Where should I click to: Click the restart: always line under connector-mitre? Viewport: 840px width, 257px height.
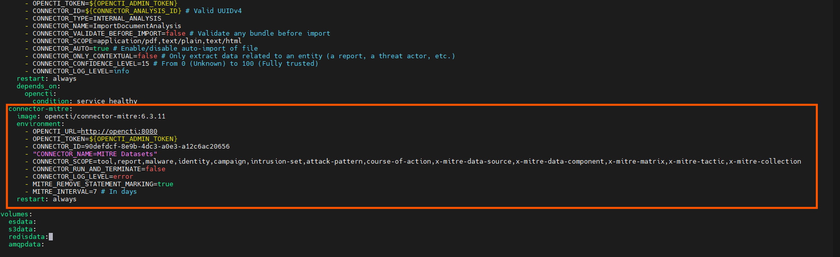pyautogui.click(x=47, y=199)
